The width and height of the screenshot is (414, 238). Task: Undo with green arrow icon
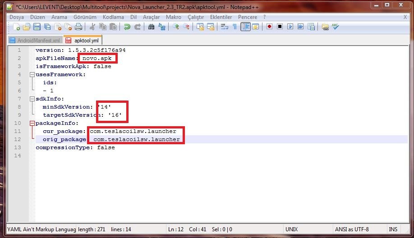coord(127,27)
